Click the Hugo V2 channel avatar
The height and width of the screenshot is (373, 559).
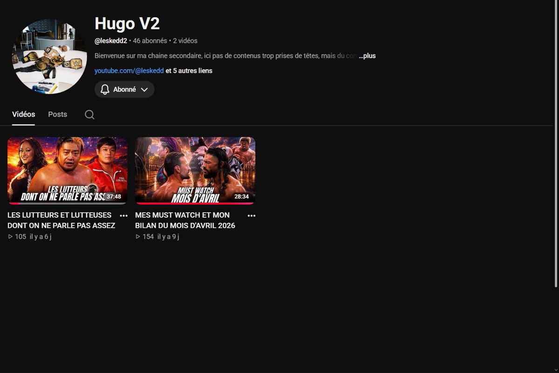(x=49, y=56)
